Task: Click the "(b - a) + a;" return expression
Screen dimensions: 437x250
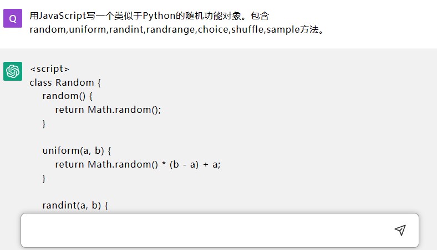Action: click(x=195, y=164)
